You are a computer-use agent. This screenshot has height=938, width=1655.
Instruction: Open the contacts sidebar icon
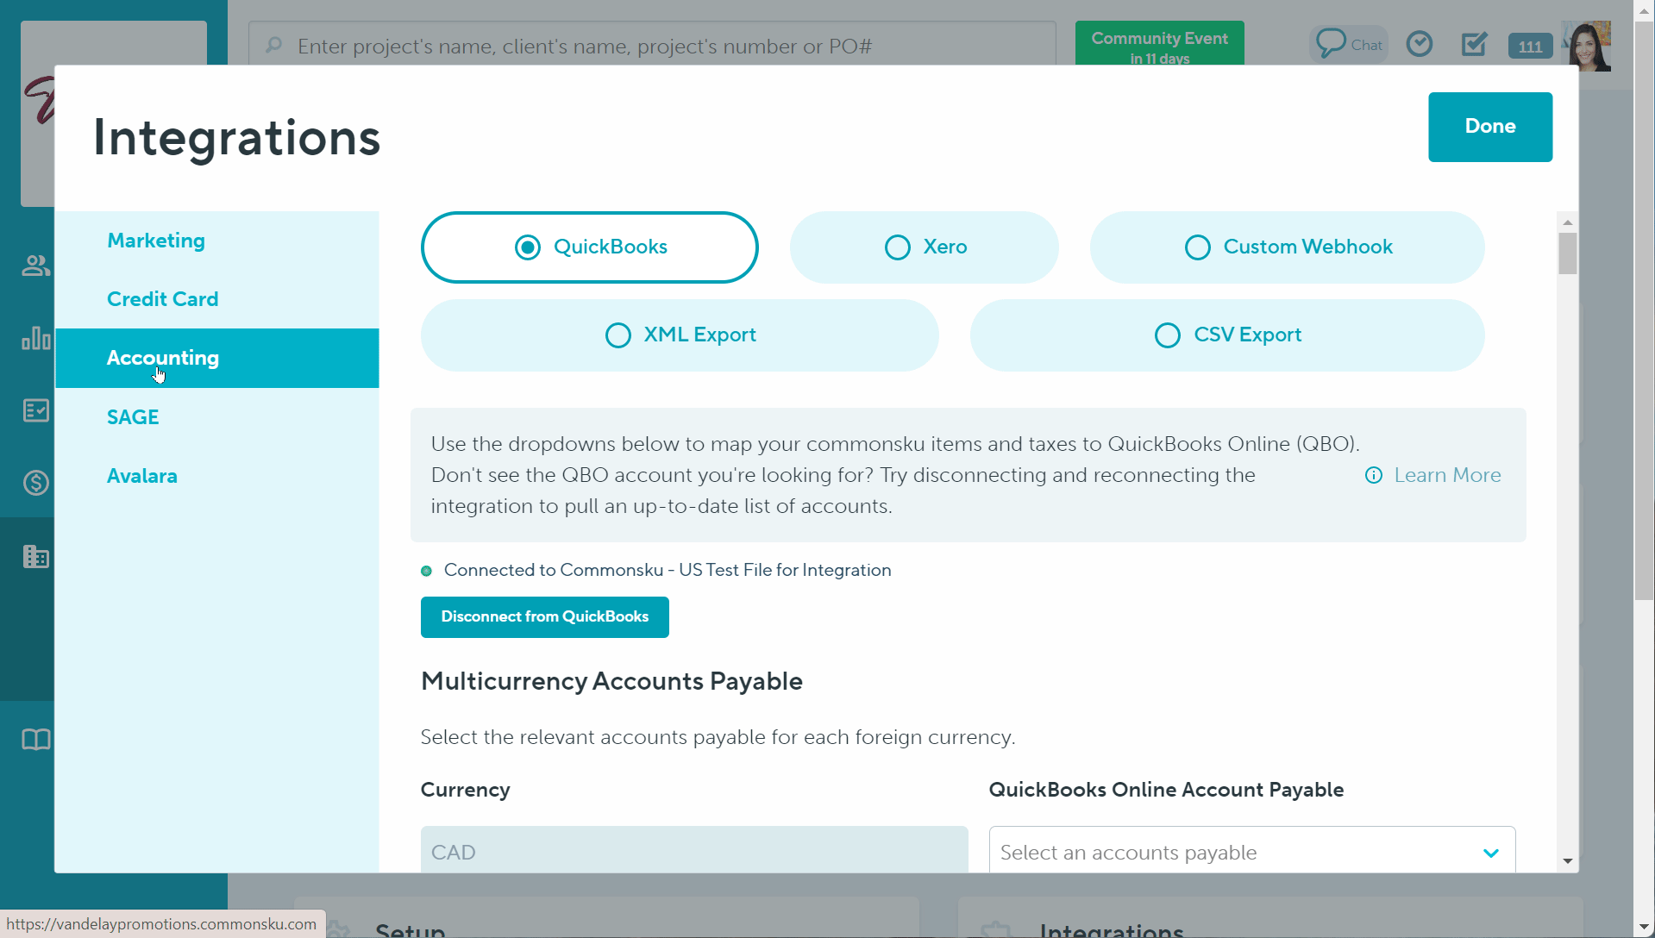[x=35, y=266]
